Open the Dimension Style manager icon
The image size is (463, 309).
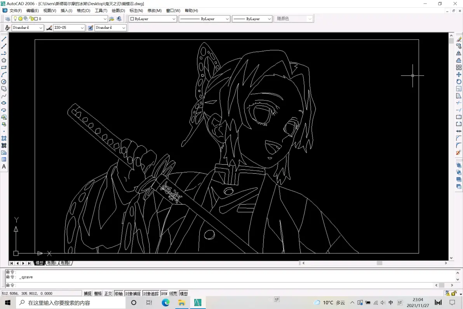click(x=49, y=28)
